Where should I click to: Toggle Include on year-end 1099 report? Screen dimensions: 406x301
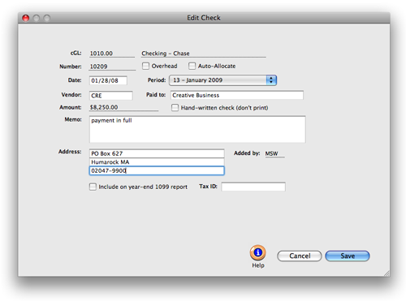(x=93, y=187)
